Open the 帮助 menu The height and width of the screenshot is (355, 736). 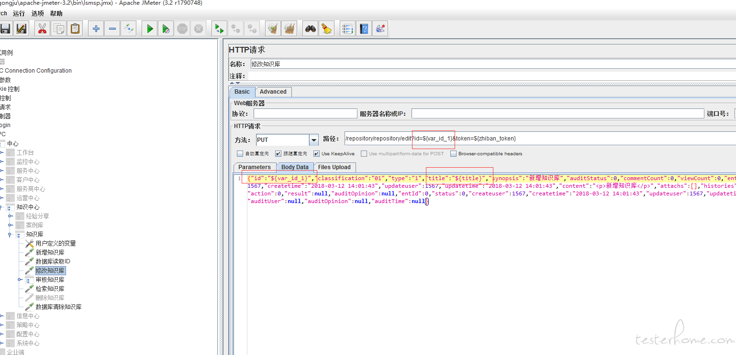pos(56,13)
